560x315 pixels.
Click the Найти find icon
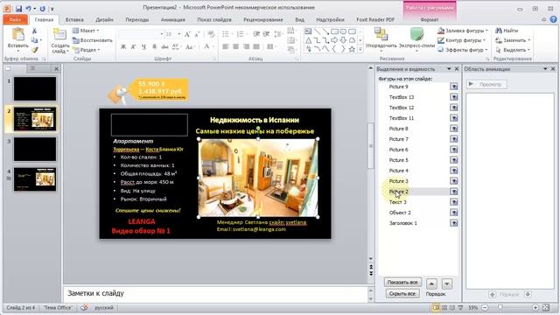[499, 31]
